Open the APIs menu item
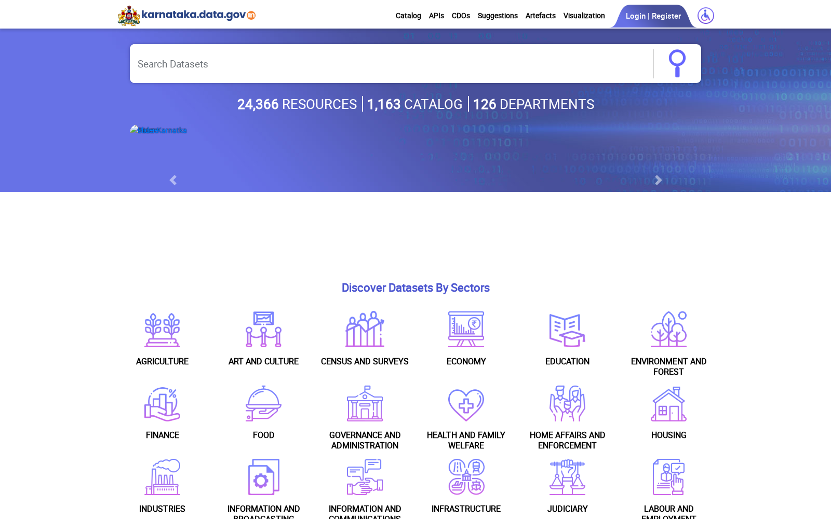The image size is (831, 519). [x=436, y=16]
